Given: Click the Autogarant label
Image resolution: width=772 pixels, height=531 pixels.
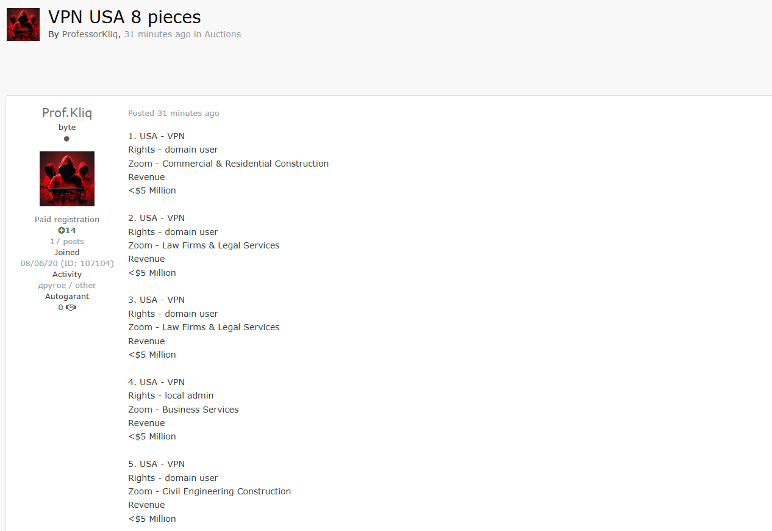Looking at the screenshot, I should pos(67,296).
